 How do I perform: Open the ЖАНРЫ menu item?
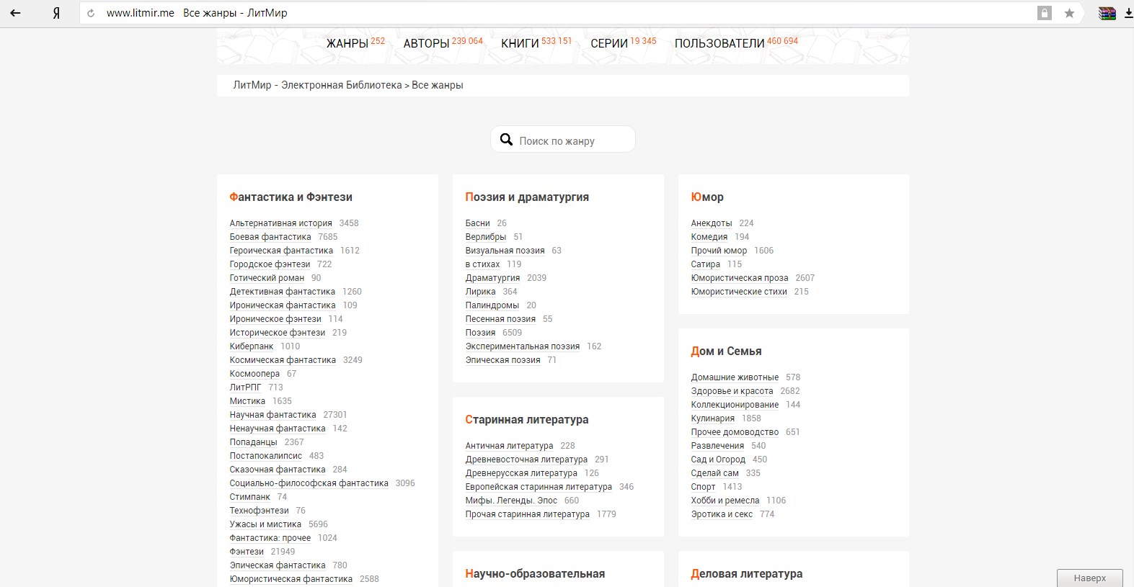347,44
